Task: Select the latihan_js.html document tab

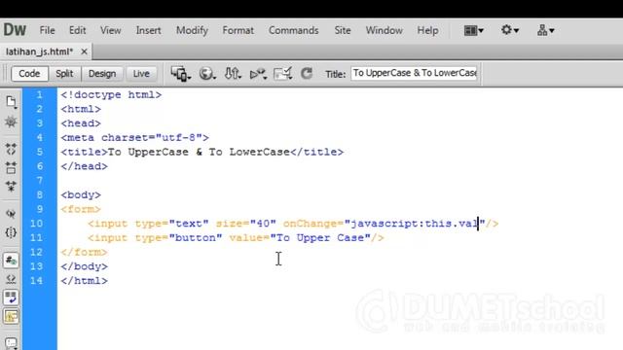Action: 39,52
